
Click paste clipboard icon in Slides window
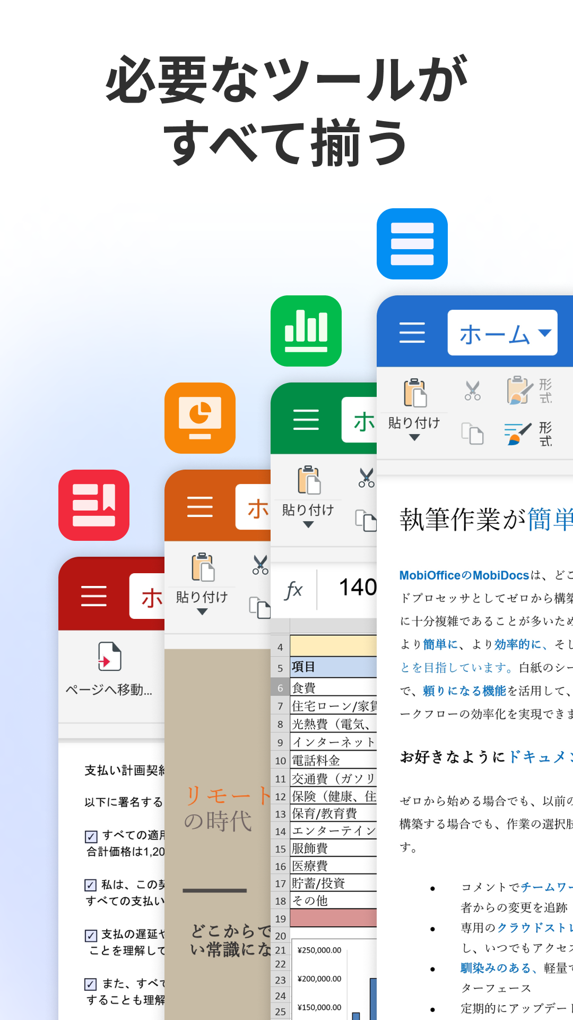tap(203, 567)
